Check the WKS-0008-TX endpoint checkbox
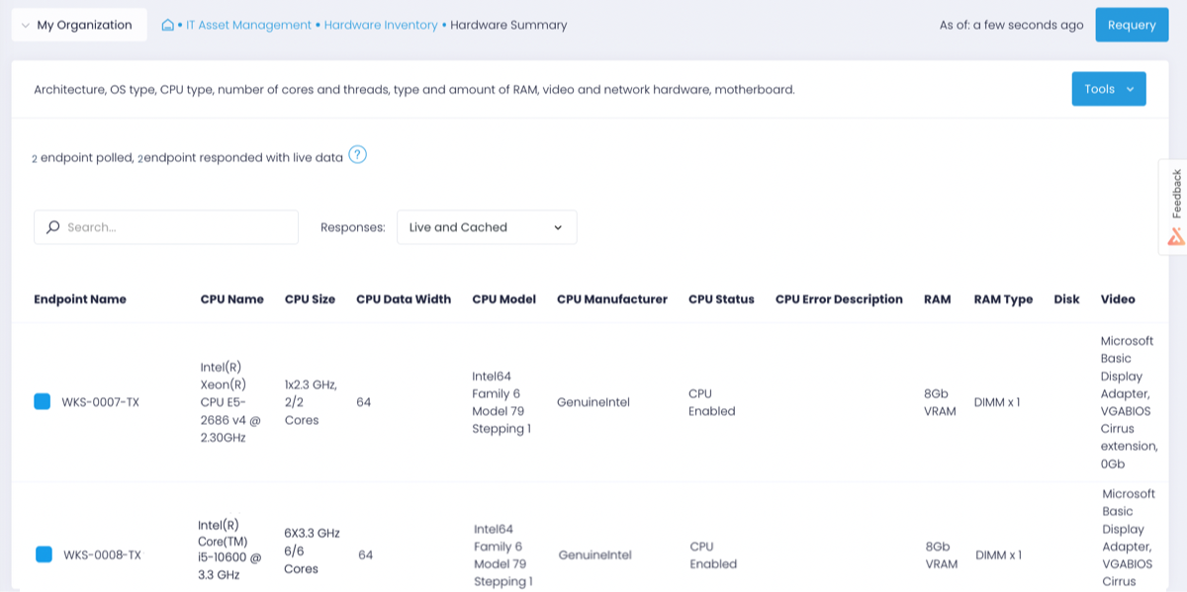The height and width of the screenshot is (592, 1187). pyautogui.click(x=43, y=554)
